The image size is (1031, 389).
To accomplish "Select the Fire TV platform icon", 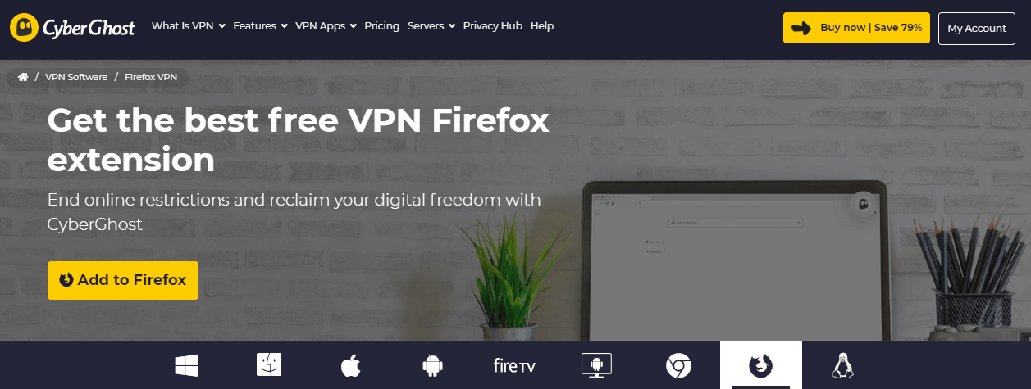I will tap(515, 365).
